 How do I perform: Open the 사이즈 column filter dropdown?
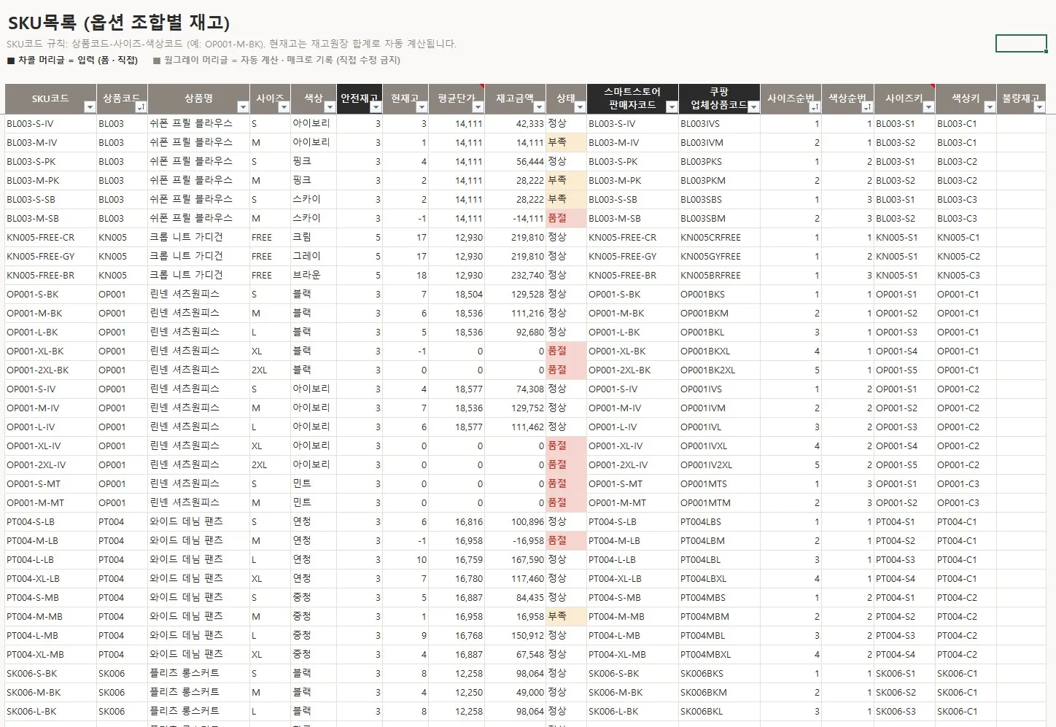point(284,107)
